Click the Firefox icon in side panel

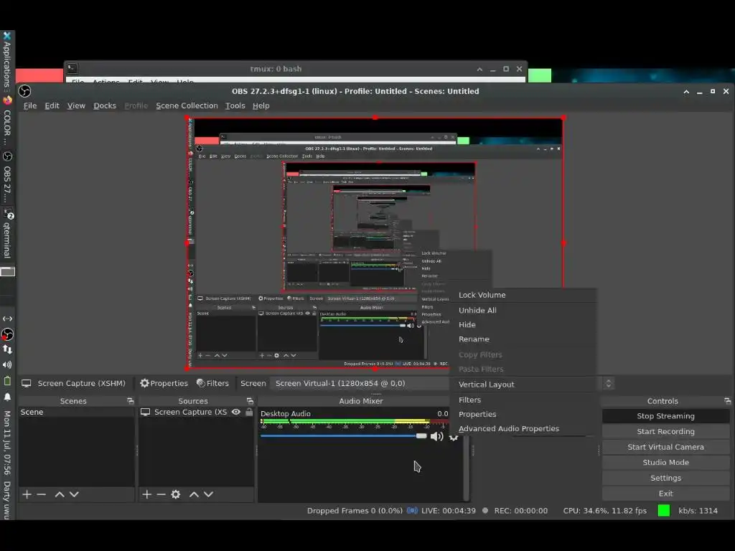pyautogui.click(x=7, y=100)
